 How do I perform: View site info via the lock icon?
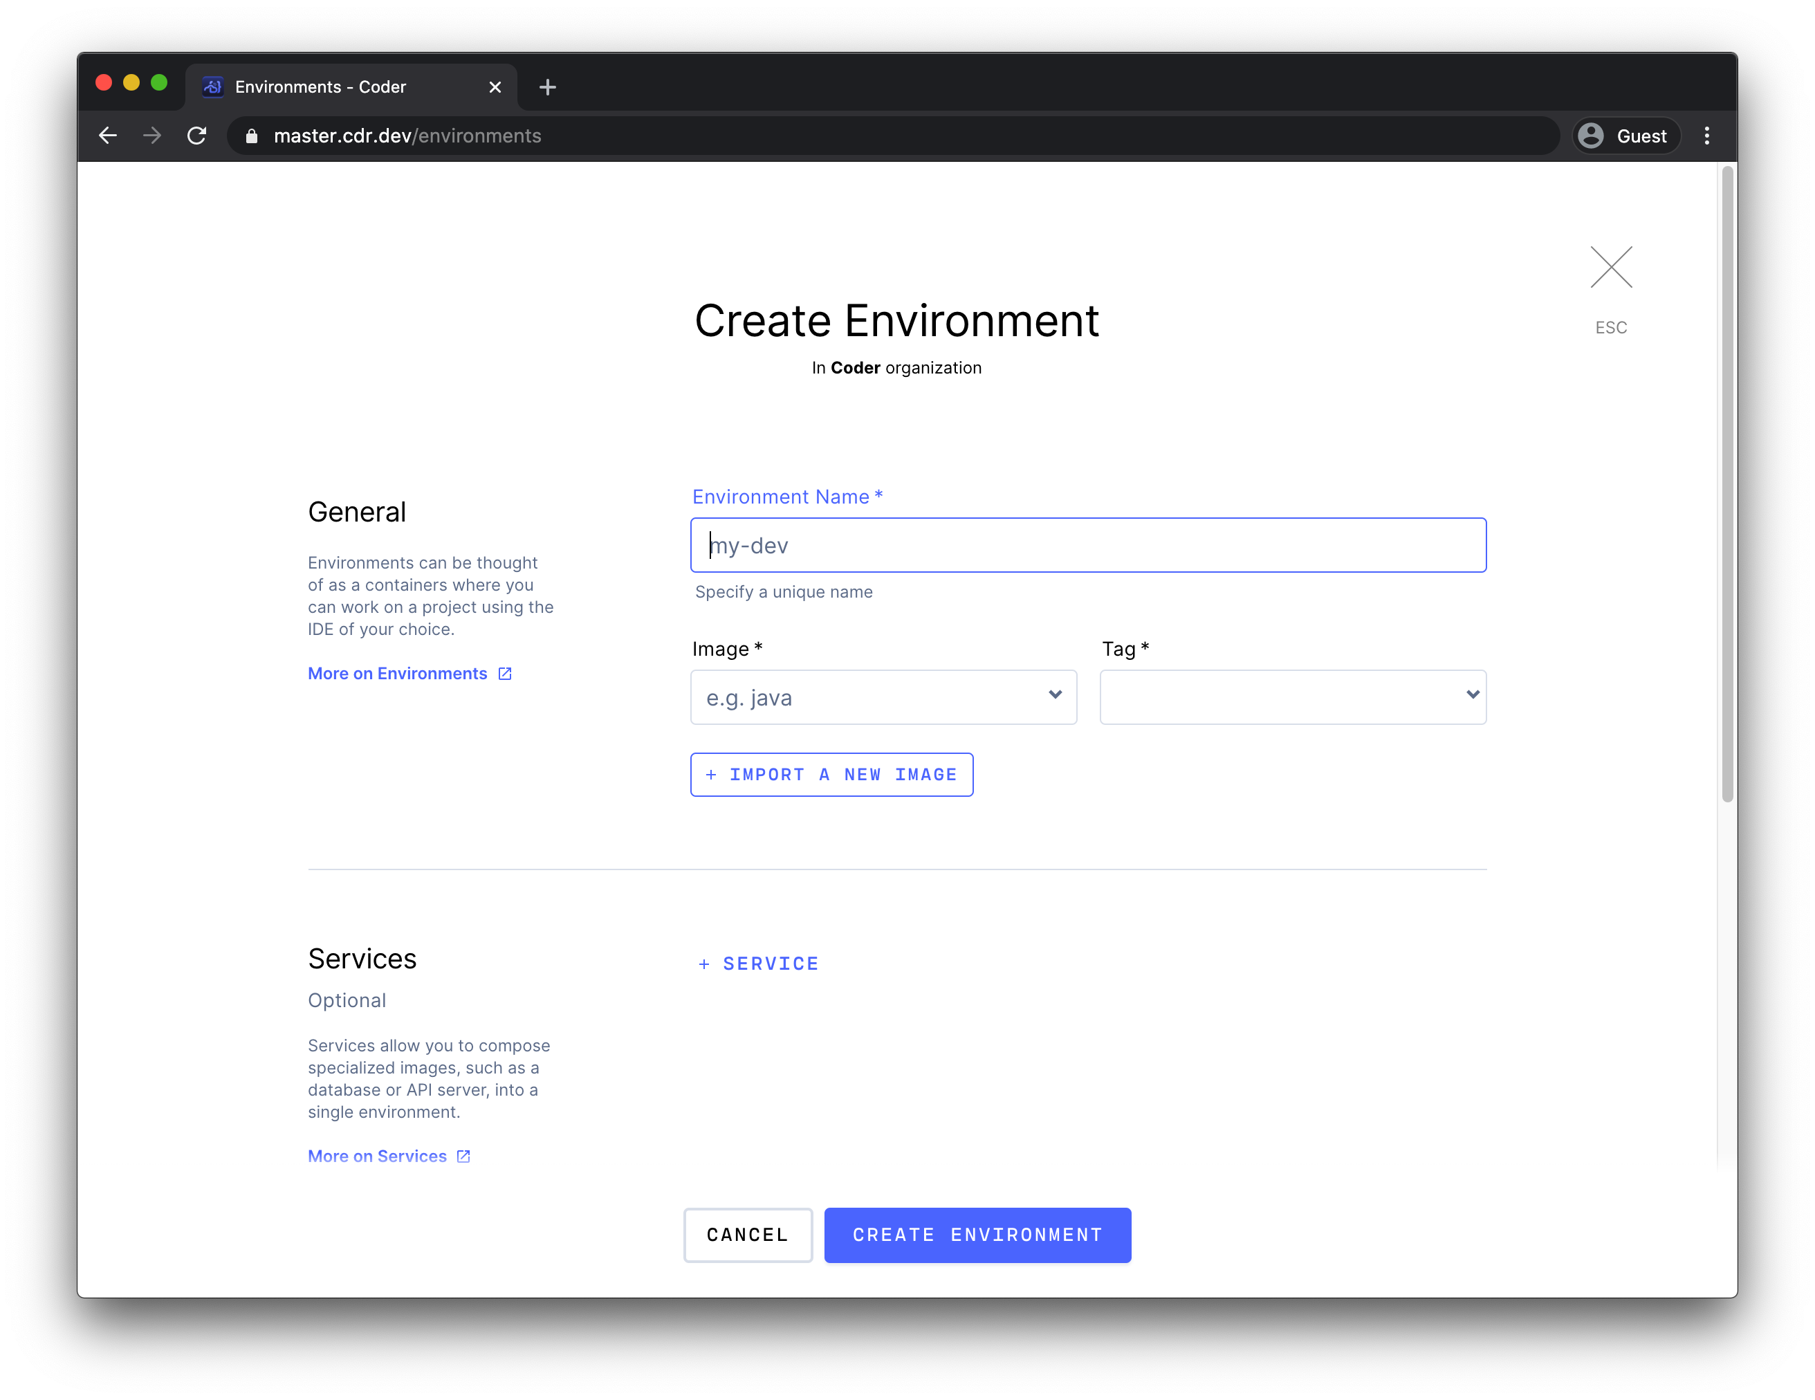[252, 136]
